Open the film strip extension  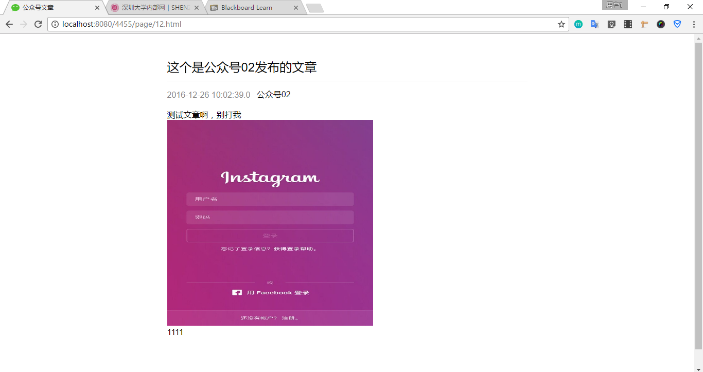pos(628,24)
